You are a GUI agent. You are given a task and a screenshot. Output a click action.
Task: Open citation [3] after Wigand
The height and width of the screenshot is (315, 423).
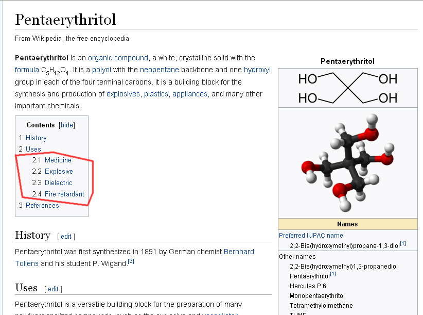pos(131,261)
